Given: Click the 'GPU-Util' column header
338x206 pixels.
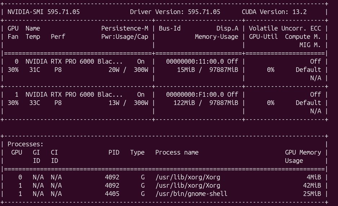Looking at the screenshot, I should 263,37.
